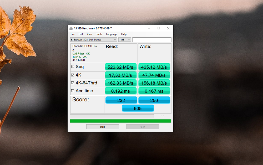
Task: Close the AS SSD Benchmark window
Action: pos(168,28)
